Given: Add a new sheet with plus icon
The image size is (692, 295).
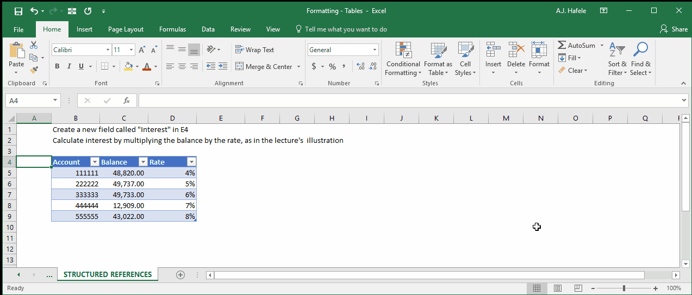Looking at the screenshot, I should [x=180, y=275].
